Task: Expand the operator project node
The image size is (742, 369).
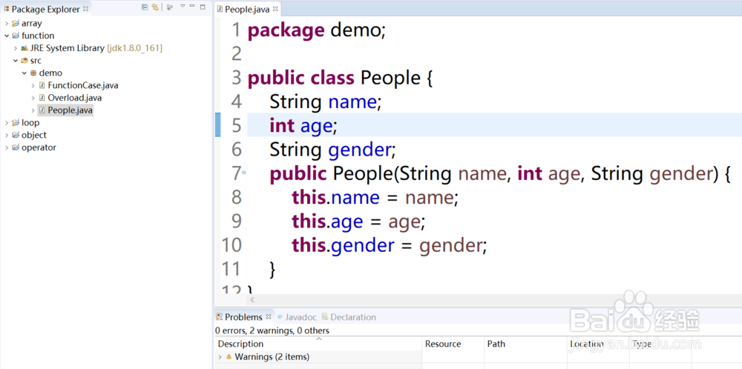Action: (x=6, y=147)
